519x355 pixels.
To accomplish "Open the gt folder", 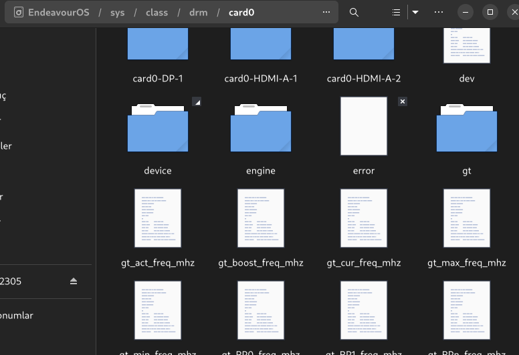I will tap(467, 128).
